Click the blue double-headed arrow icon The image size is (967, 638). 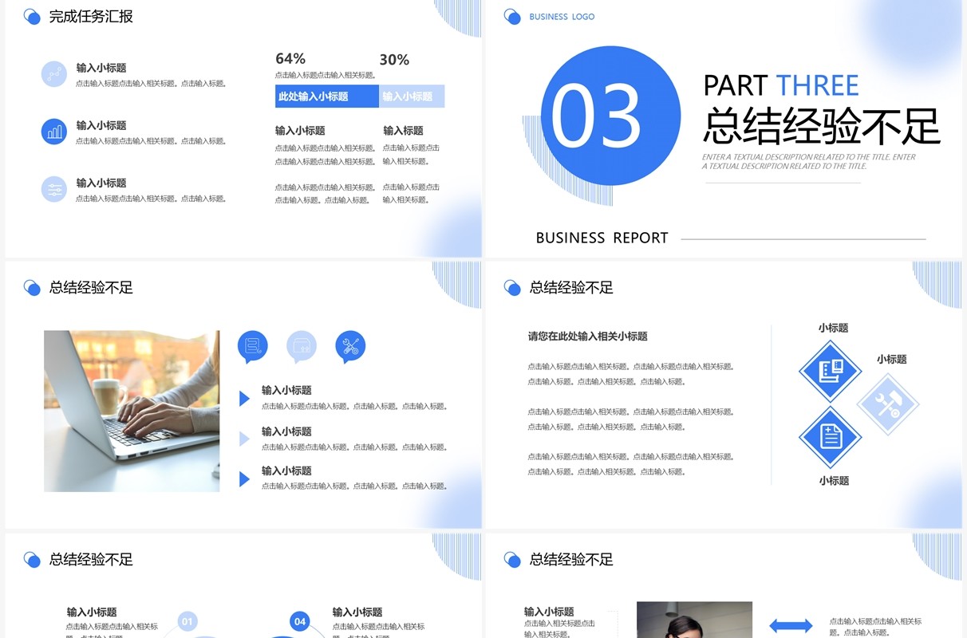791,626
